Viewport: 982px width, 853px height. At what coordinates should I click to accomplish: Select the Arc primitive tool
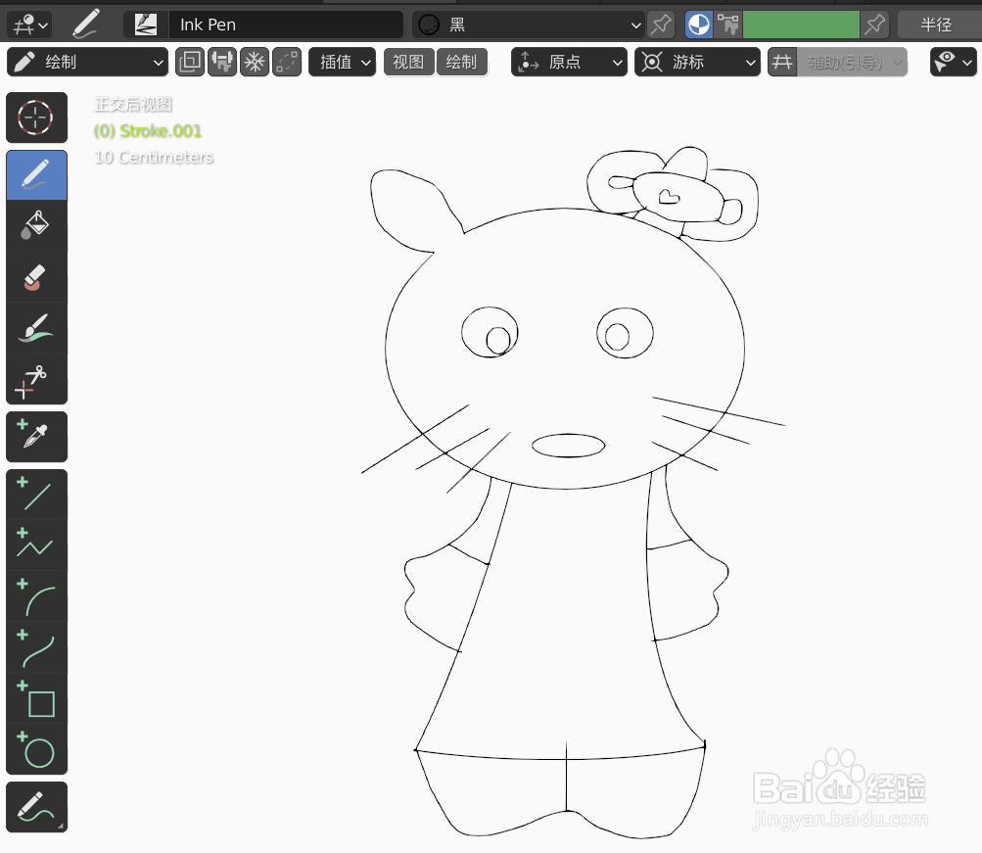(36, 596)
